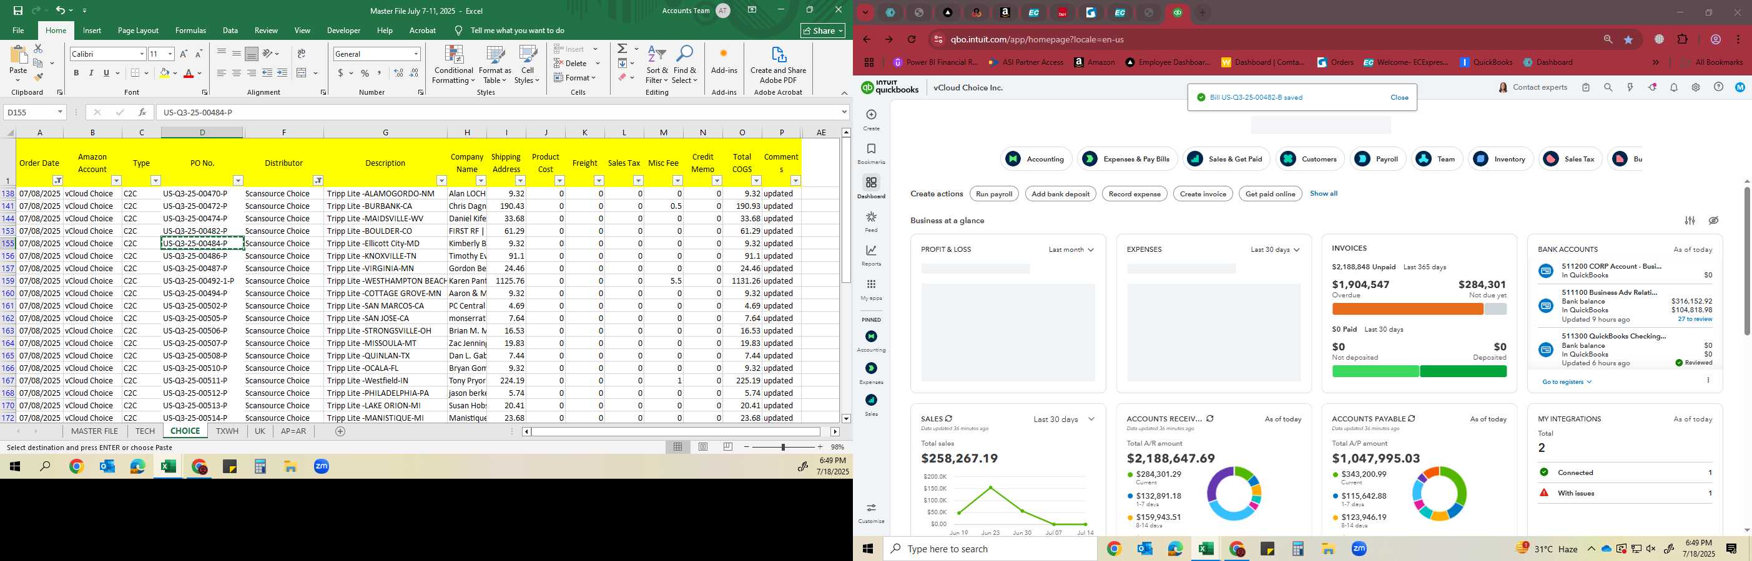Viewport: 1752px width, 561px height.
Task: Open PO No. column filter dropdown
Action: click(238, 181)
